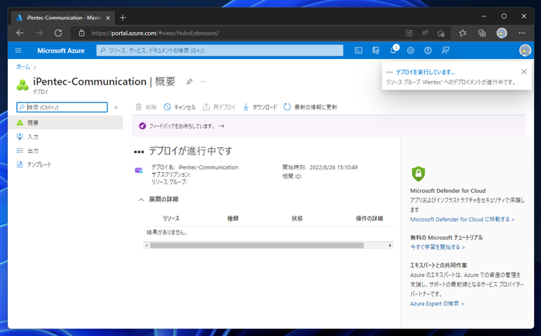The width and height of the screenshot is (541, 336).
Task: Open Azure Expert の検索 link
Action: click(x=437, y=303)
